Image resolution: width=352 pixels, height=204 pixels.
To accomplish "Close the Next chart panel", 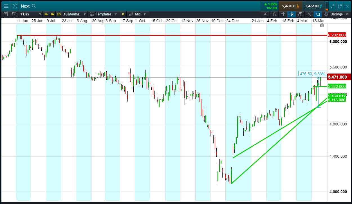I will 347,6.
